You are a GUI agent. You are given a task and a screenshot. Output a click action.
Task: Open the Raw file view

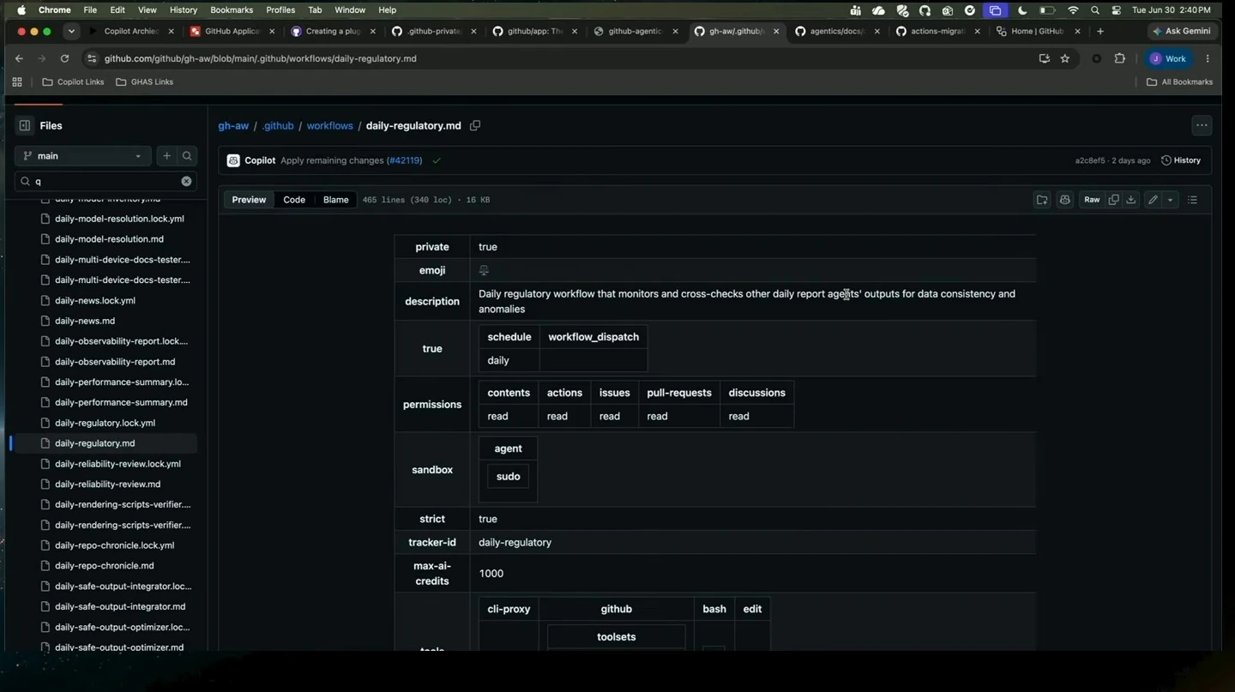pos(1092,200)
